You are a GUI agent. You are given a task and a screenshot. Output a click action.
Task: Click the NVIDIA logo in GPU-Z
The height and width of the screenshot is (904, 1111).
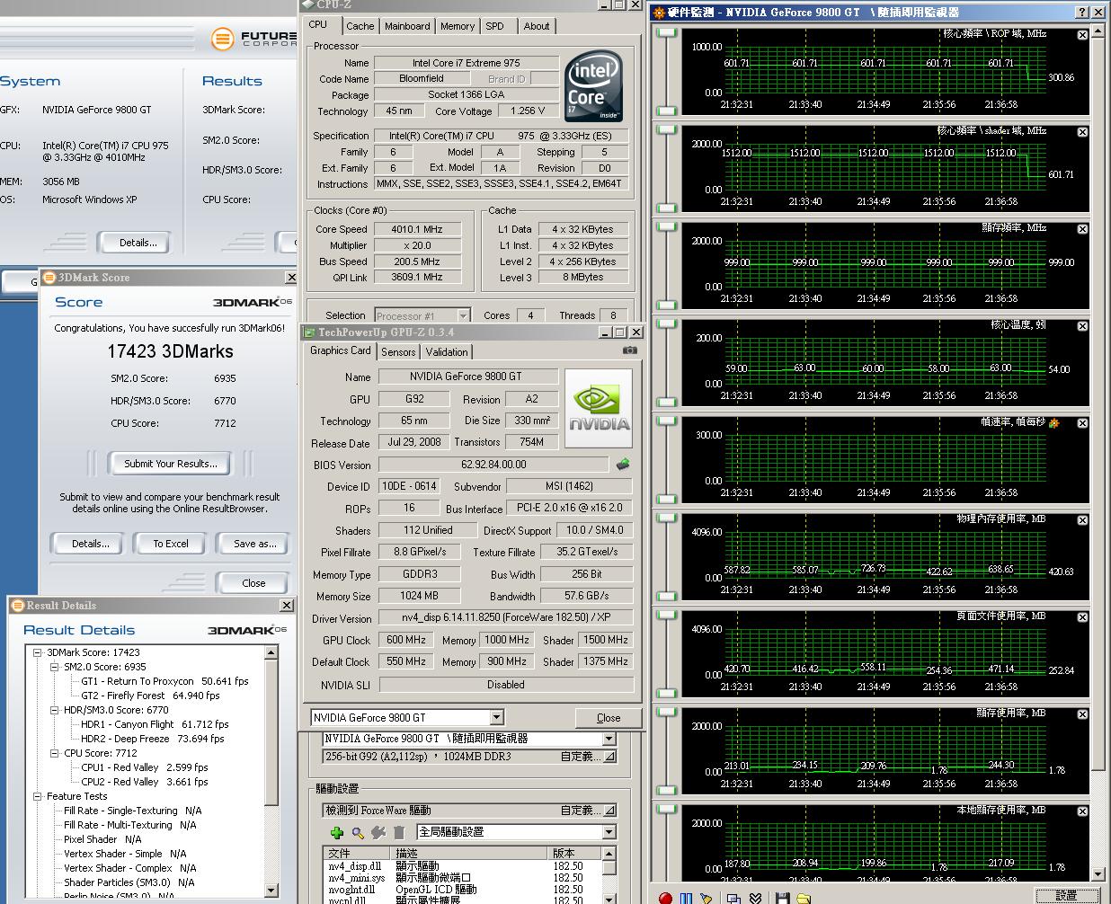pos(599,409)
